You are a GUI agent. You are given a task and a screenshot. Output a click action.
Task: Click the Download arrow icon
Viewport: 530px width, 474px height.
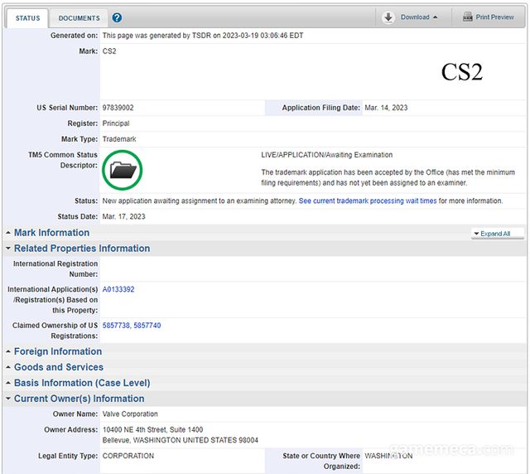click(x=388, y=17)
